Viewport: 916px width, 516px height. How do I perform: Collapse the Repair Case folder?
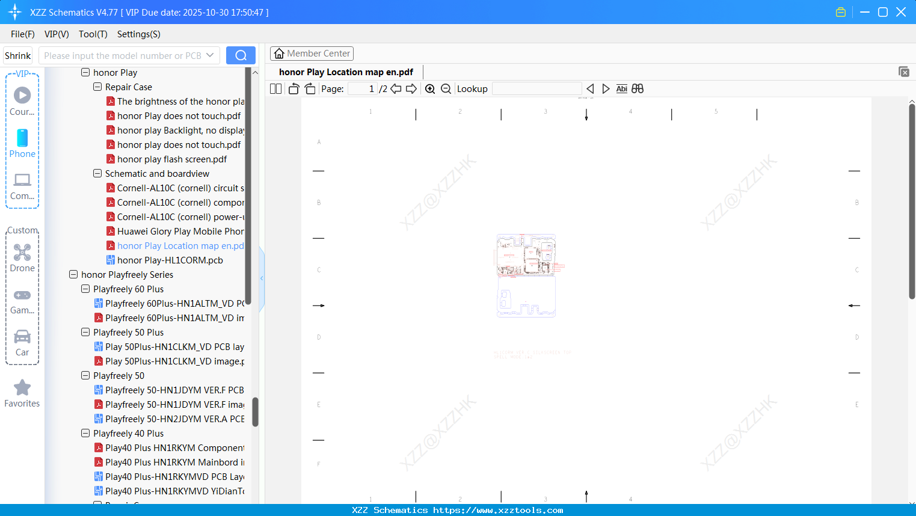[97, 87]
